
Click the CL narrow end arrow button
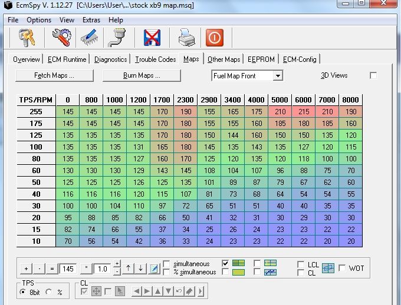click(200, 291)
